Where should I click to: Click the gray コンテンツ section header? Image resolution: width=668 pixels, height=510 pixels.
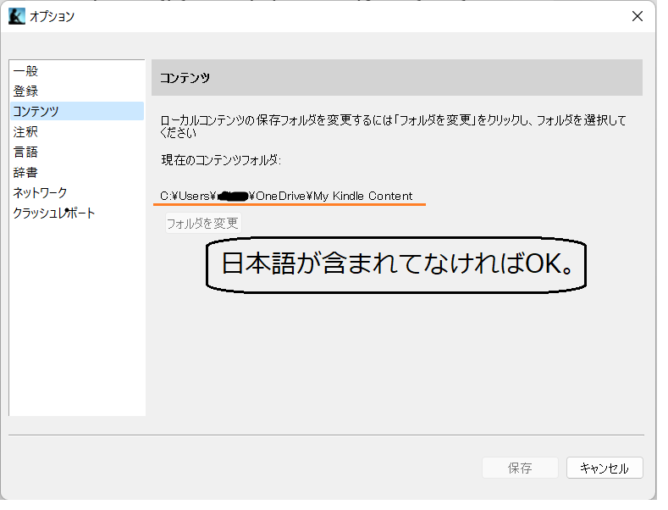396,78
